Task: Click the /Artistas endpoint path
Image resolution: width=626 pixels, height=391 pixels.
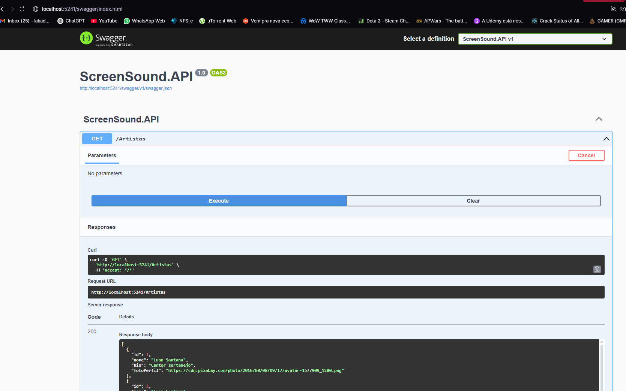Action: (131, 139)
